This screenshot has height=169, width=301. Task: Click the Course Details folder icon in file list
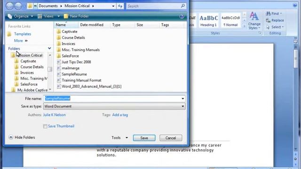[59, 38]
